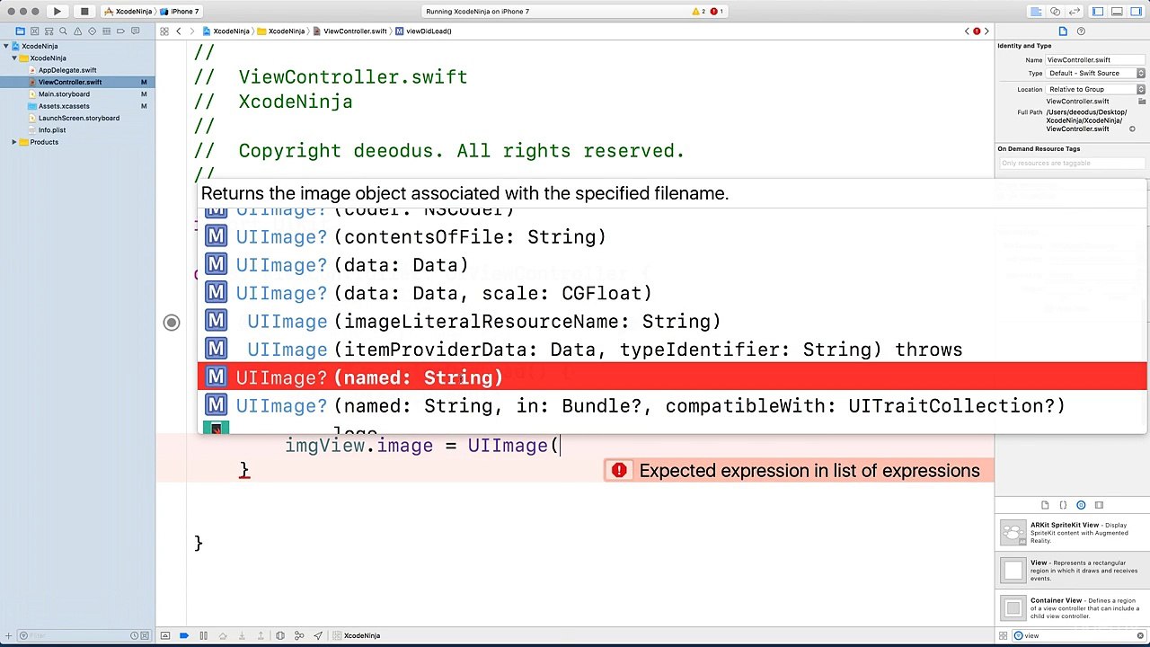Click the object library search field
This screenshot has height=647, width=1150.
[1079, 635]
